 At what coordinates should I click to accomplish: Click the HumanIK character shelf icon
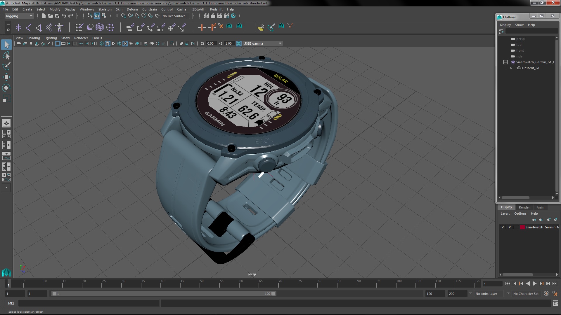click(x=59, y=27)
